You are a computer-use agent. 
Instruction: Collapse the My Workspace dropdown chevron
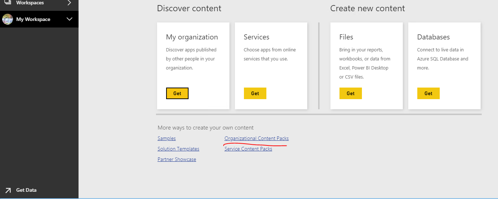click(70, 19)
